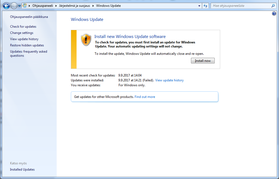279x179 pixels.
Task: Open Change settings
Action: pyautogui.click(x=22, y=33)
